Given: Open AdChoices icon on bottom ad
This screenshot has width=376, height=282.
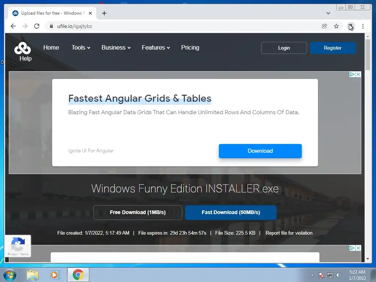Looking at the screenshot, I should [x=352, y=248].
